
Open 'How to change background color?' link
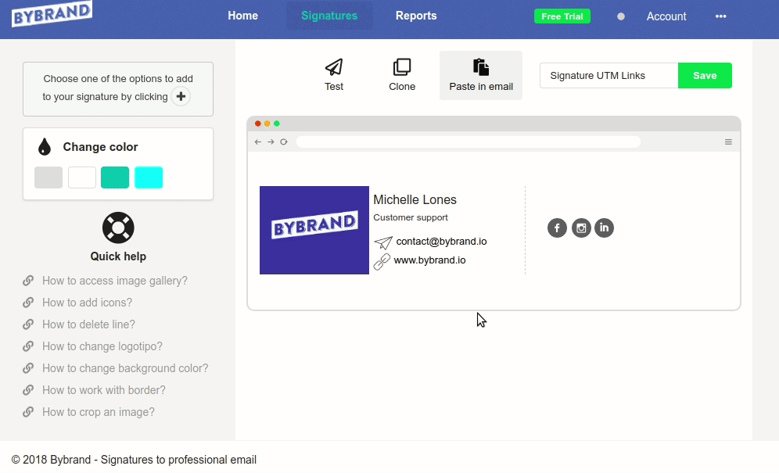(x=125, y=368)
